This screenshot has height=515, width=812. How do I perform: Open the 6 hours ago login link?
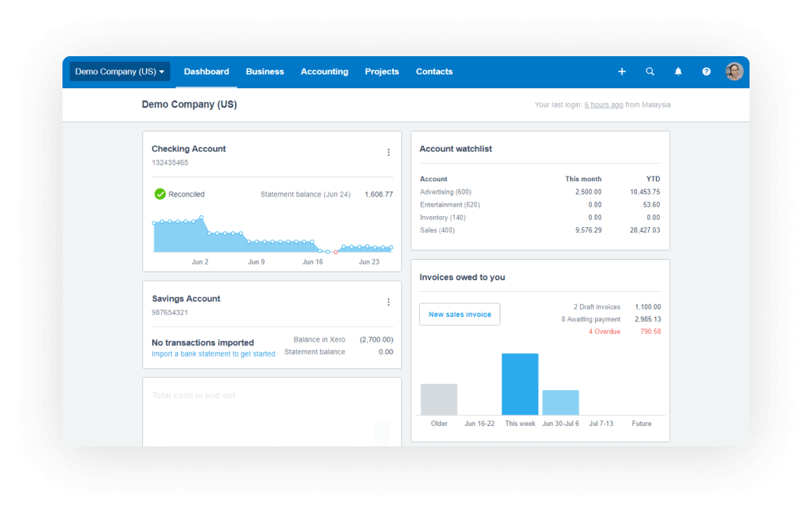pyautogui.click(x=604, y=104)
